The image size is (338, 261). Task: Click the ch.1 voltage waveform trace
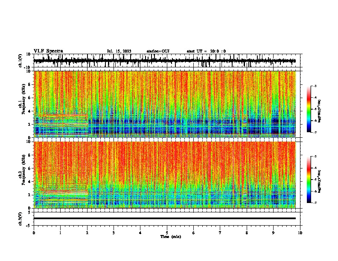click(165, 61)
